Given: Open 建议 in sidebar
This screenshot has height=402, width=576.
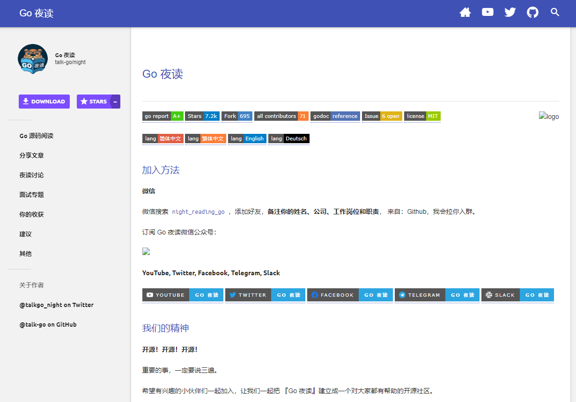Looking at the screenshot, I should coord(25,234).
